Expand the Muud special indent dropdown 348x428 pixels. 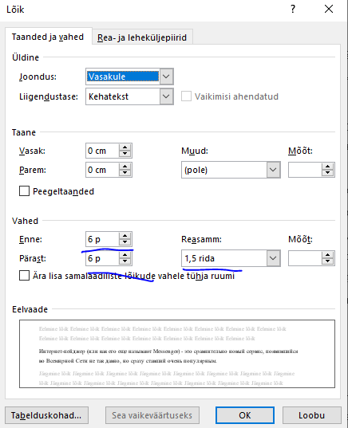click(x=273, y=170)
